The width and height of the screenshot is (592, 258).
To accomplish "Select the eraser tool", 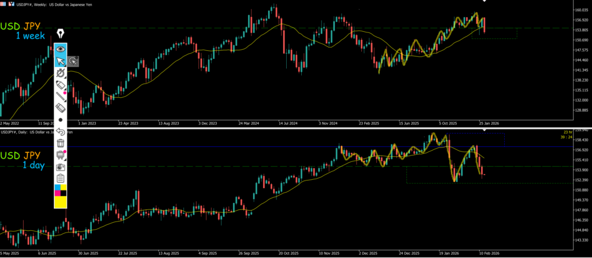I will [60, 108].
